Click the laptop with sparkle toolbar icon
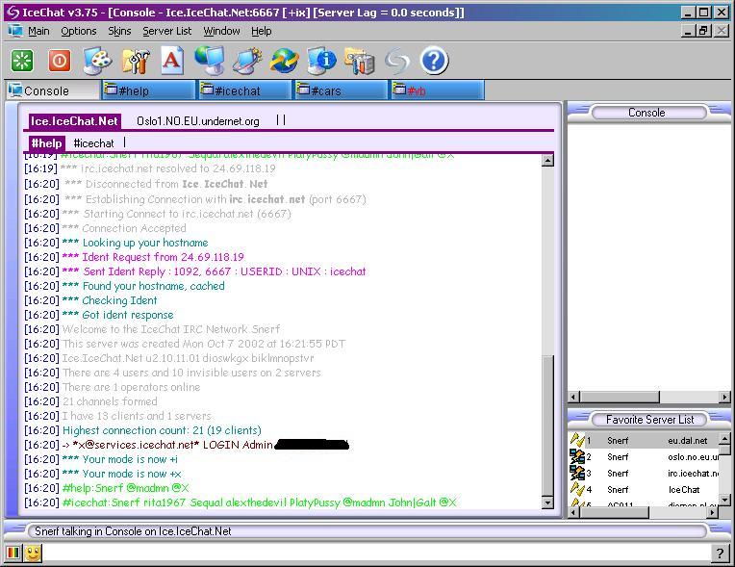 pos(247,61)
